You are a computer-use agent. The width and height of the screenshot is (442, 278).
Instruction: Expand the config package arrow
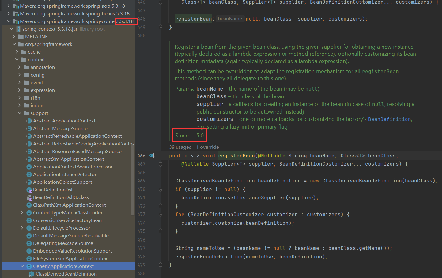point(20,75)
